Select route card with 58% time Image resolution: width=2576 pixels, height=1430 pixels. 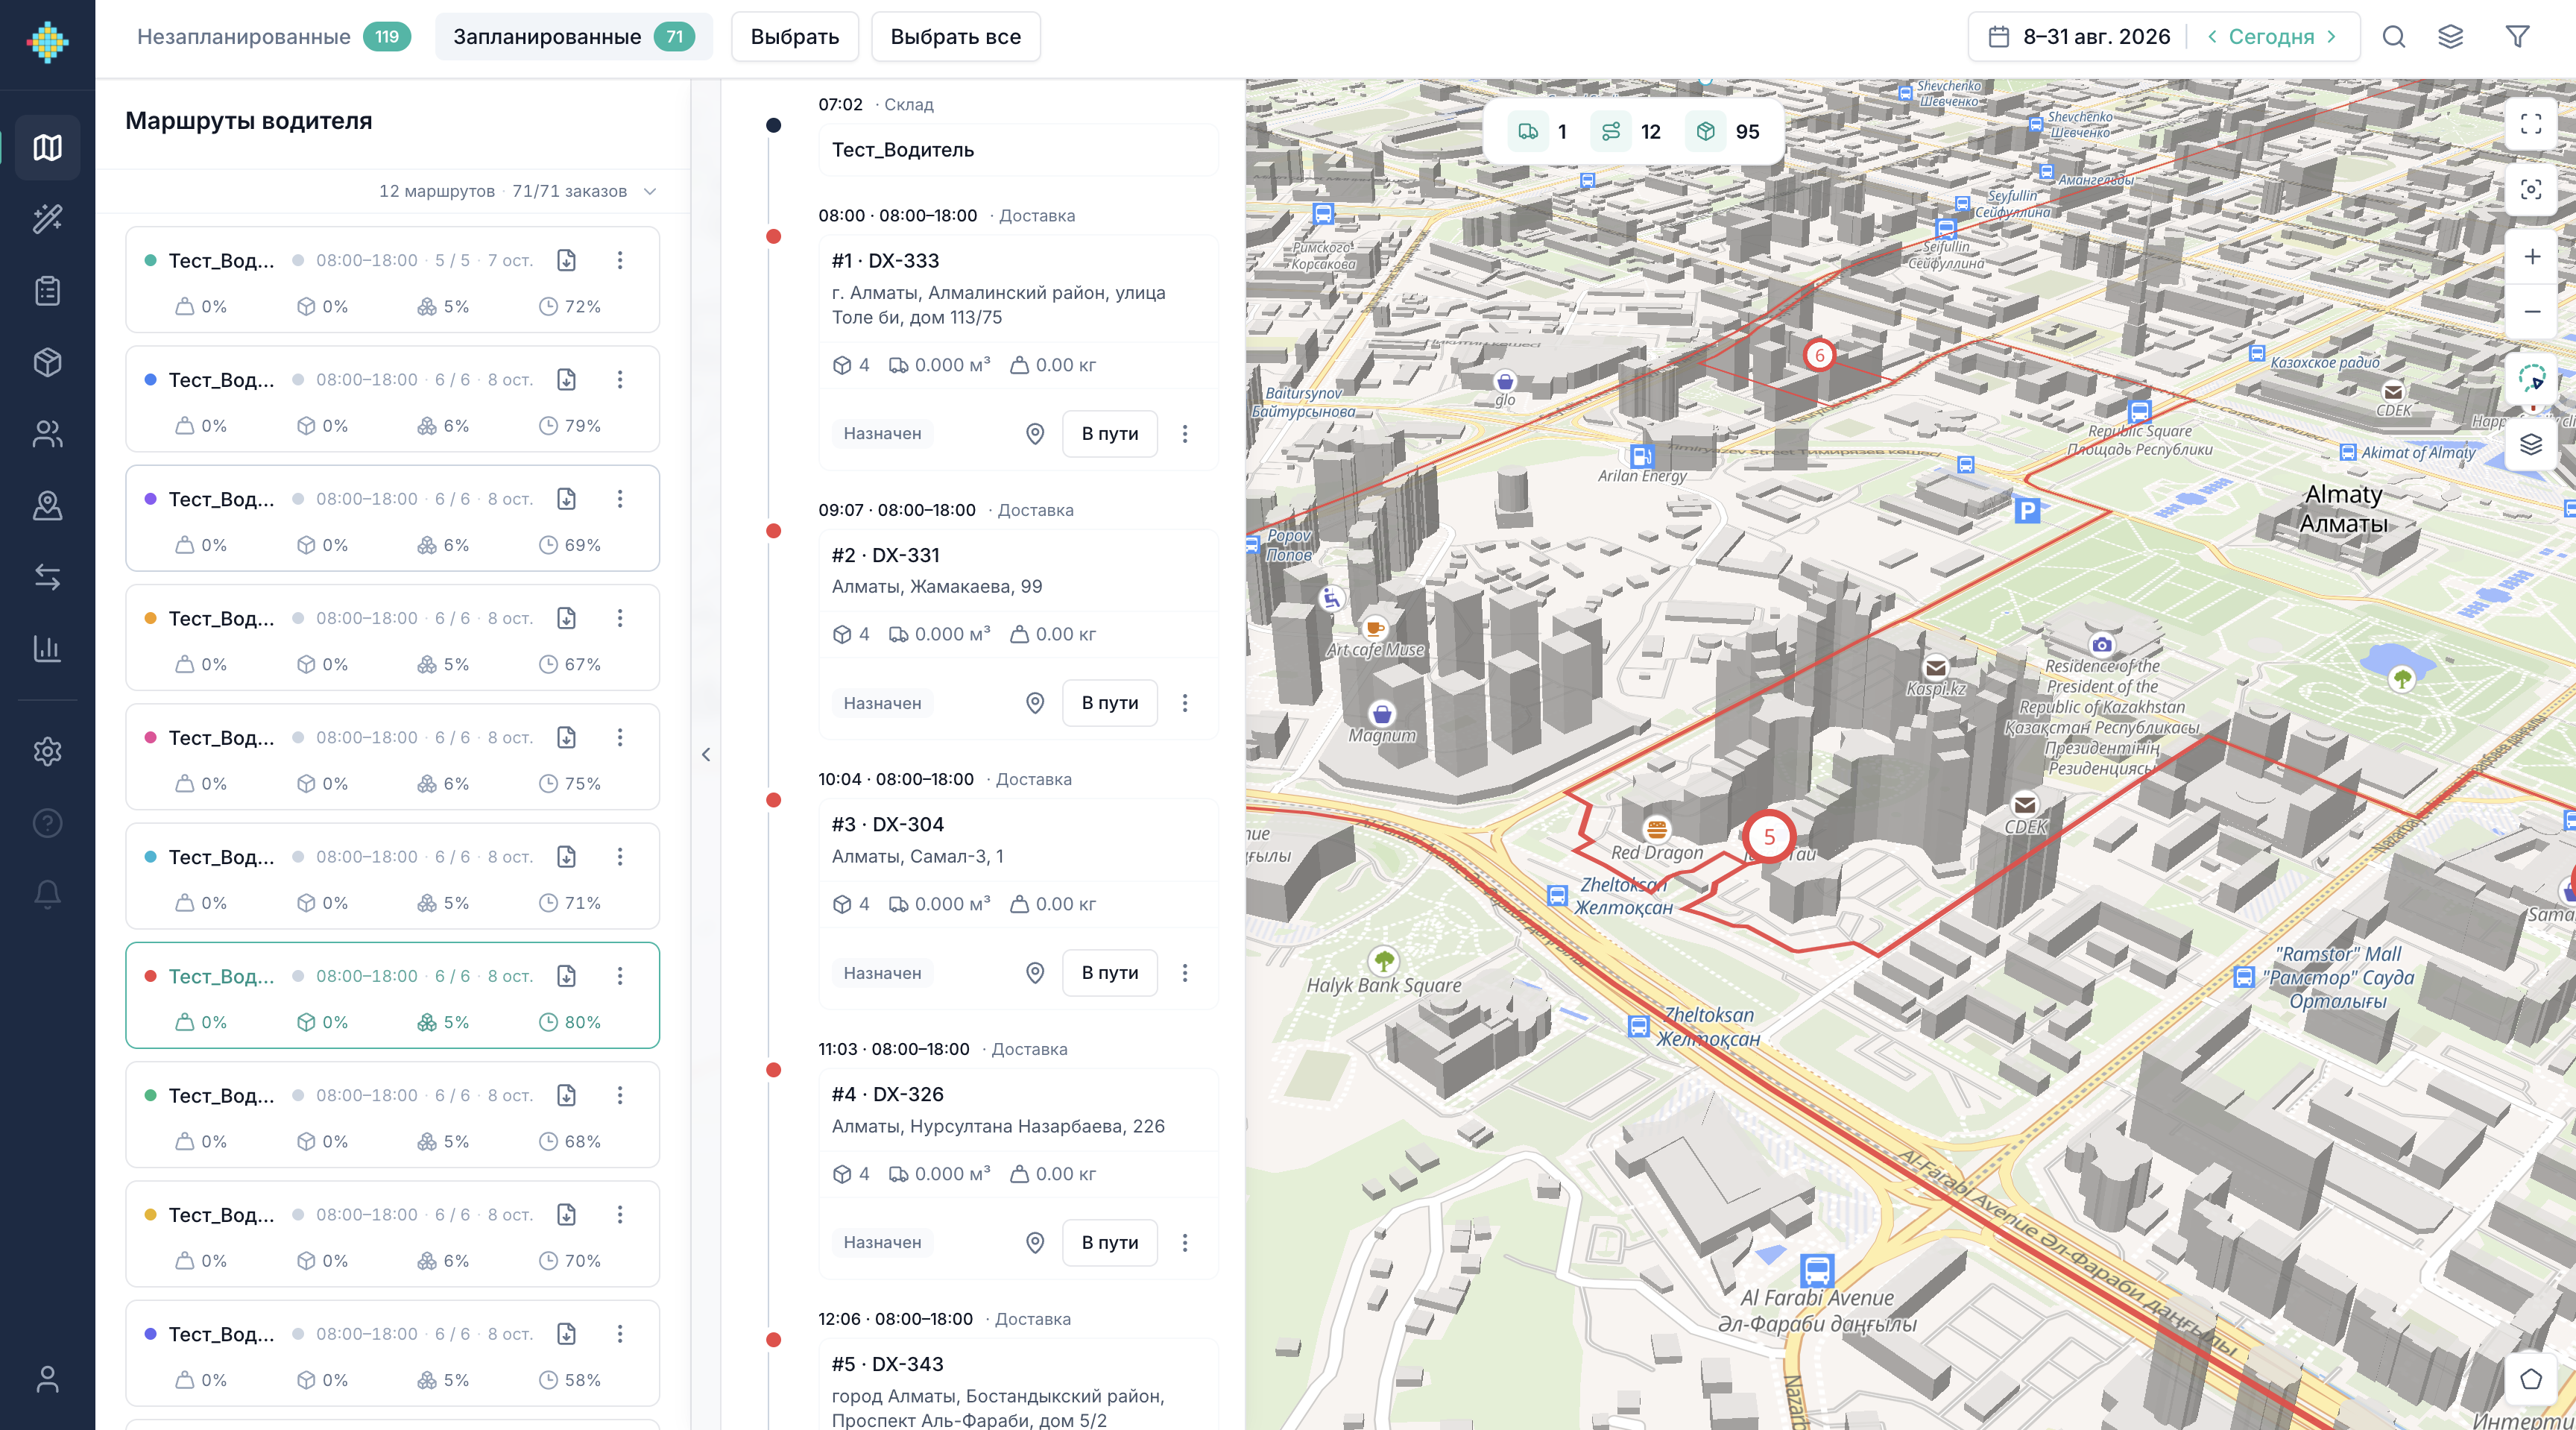click(x=393, y=1354)
